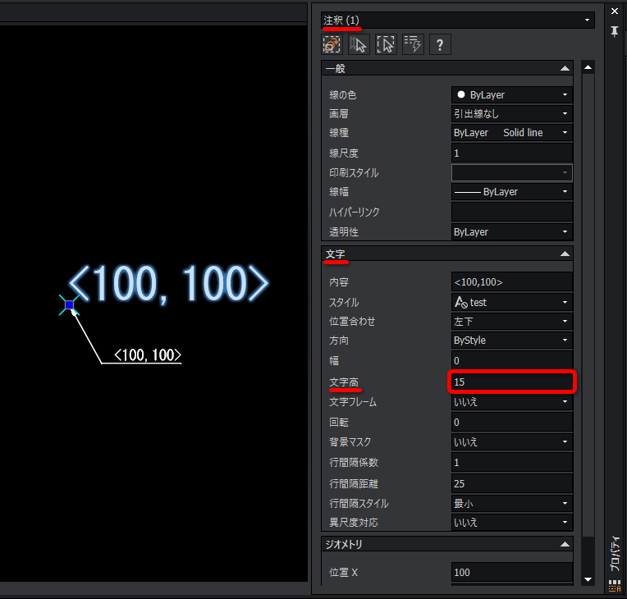
Task: Click the 行間隔距離 field with 25
Action: pos(512,483)
